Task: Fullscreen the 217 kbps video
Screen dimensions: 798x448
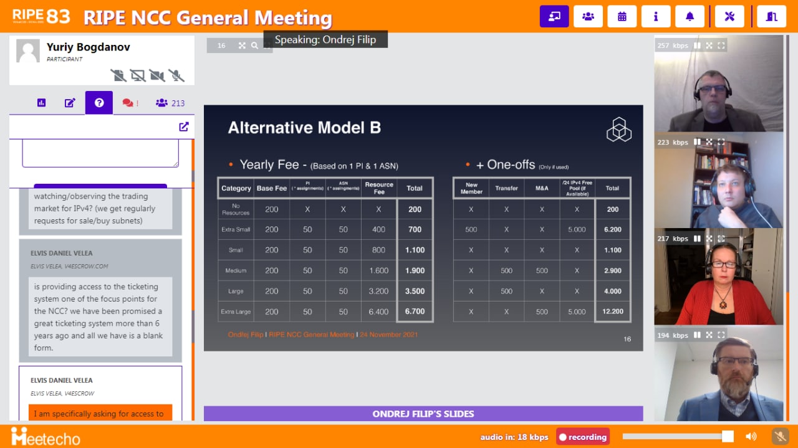Action: click(x=721, y=239)
